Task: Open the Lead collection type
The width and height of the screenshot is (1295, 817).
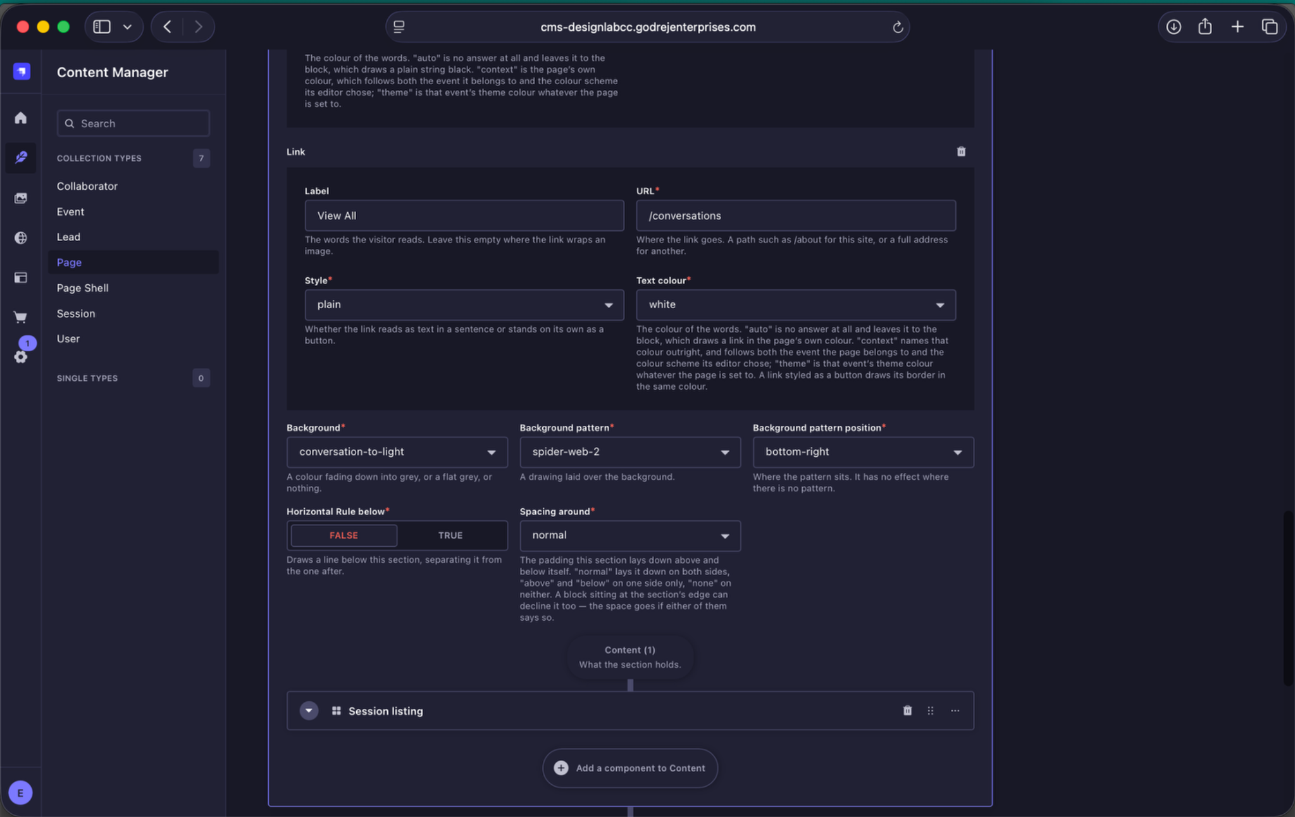Action: 68,237
